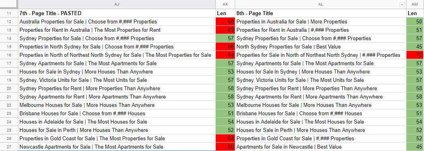Select row 11 header

click(x=9, y=13)
